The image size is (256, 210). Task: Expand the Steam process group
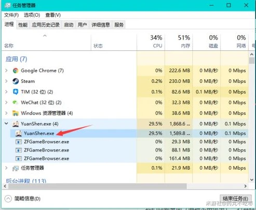coord(6,81)
